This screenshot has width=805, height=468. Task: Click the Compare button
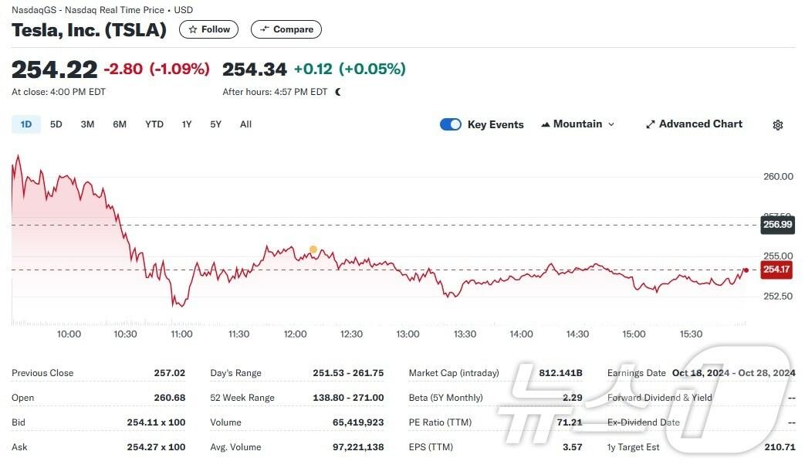(x=286, y=29)
